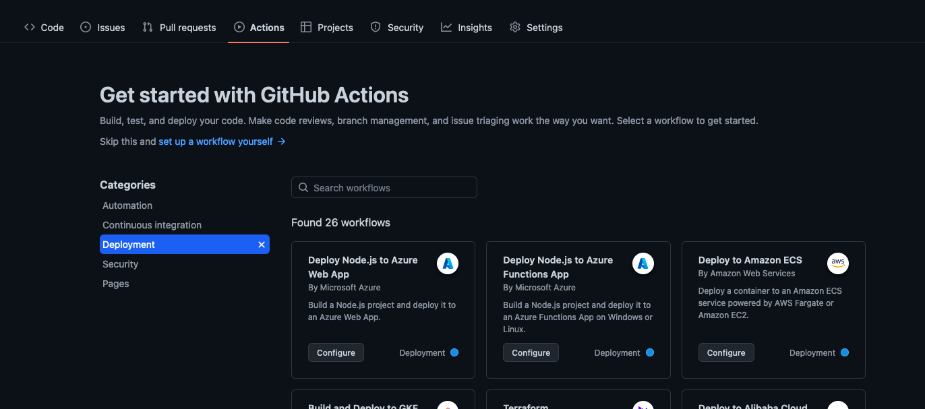This screenshot has height=409, width=925.
Task: Select the Automation category
Action: tap(127, 206)
